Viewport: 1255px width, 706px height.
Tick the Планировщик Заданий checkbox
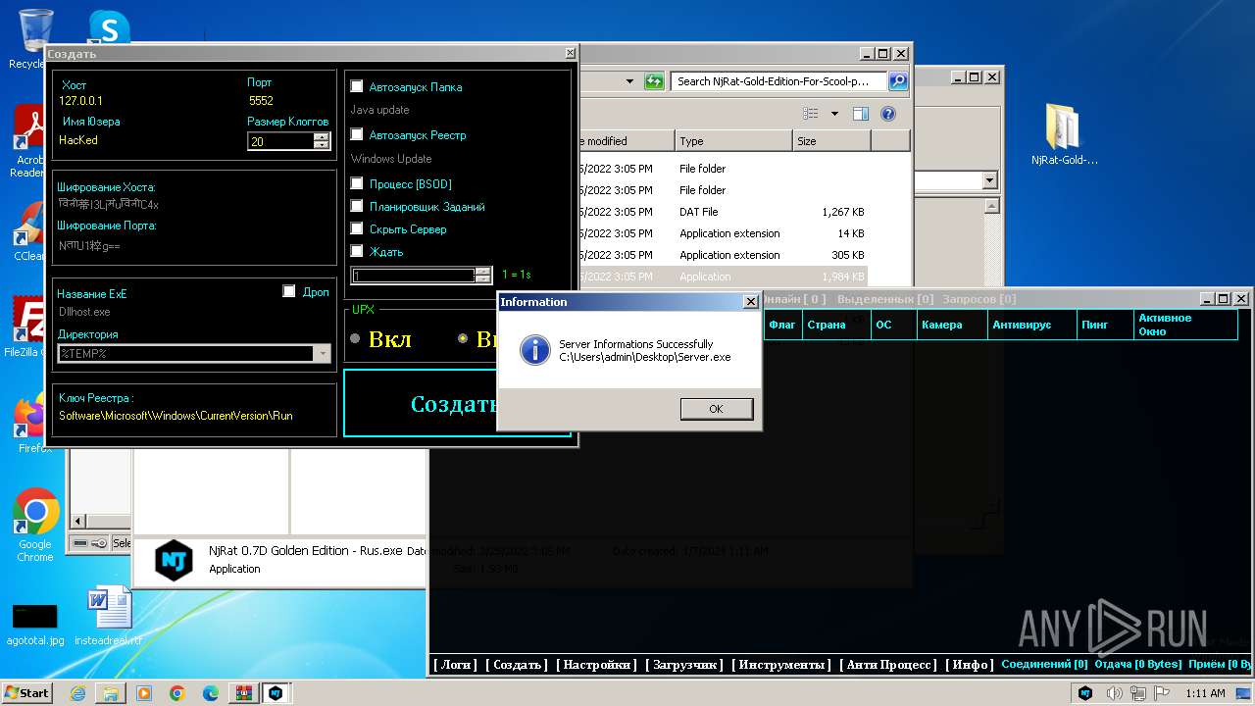tap(357, 206)
